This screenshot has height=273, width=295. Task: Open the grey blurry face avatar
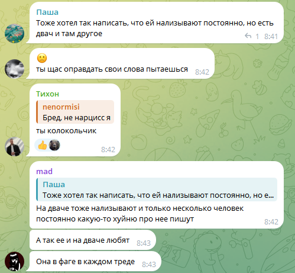(14, 69)
